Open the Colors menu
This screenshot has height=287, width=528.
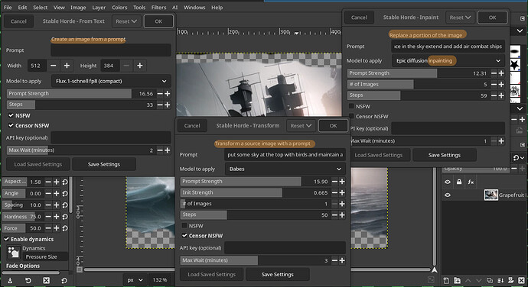pos(119,7)
